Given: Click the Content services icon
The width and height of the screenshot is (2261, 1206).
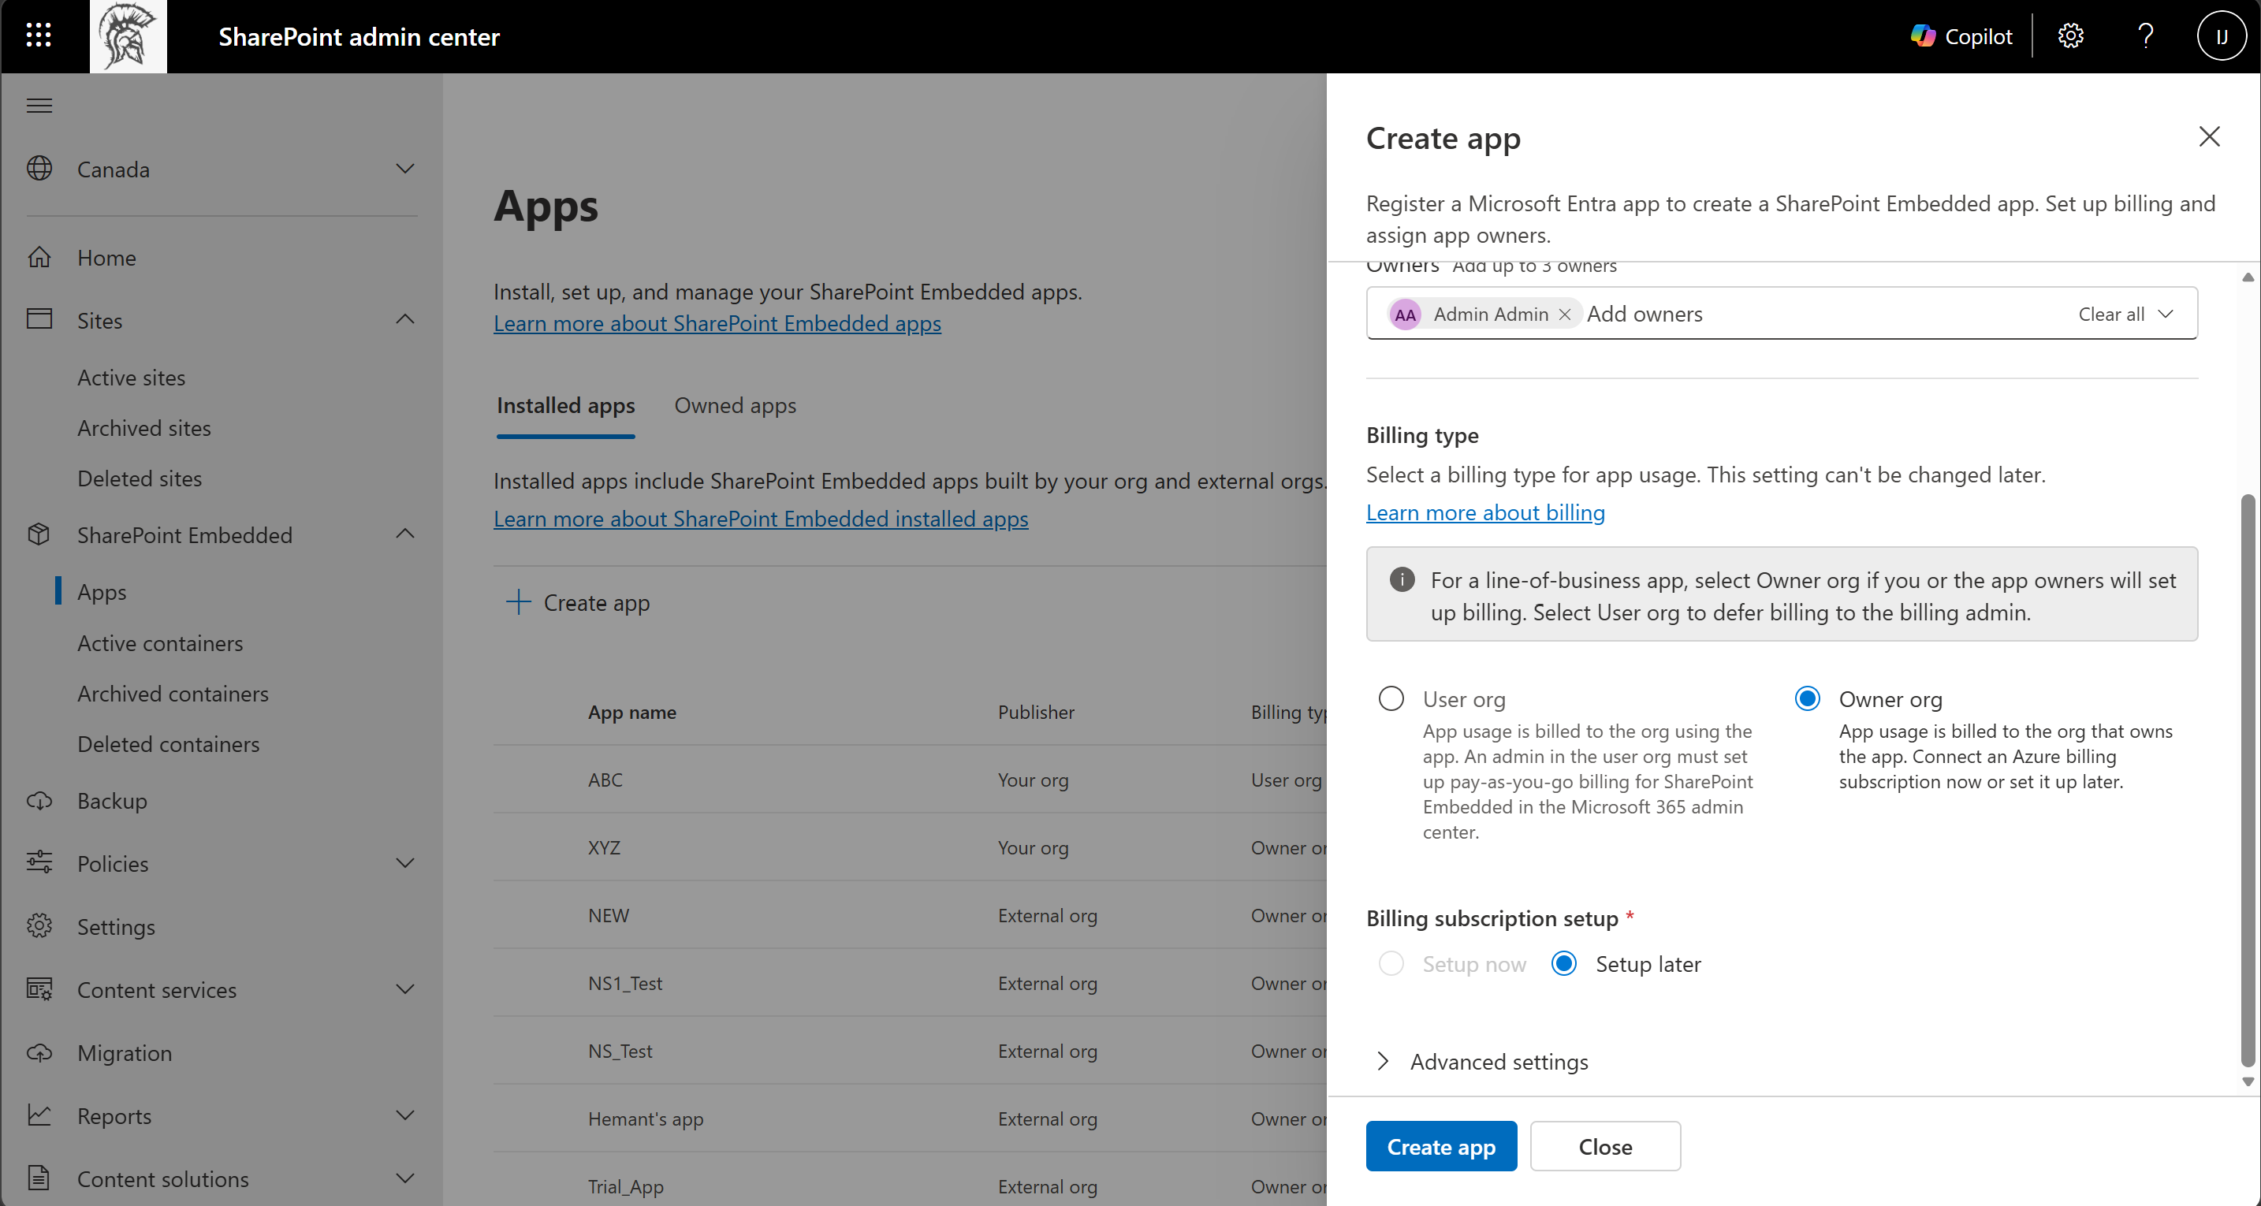Looking at the screenshot, I should pyautogui.click(x=39, y=989).
